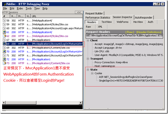Open the HexView inspector tab

(x=138, y=22)
